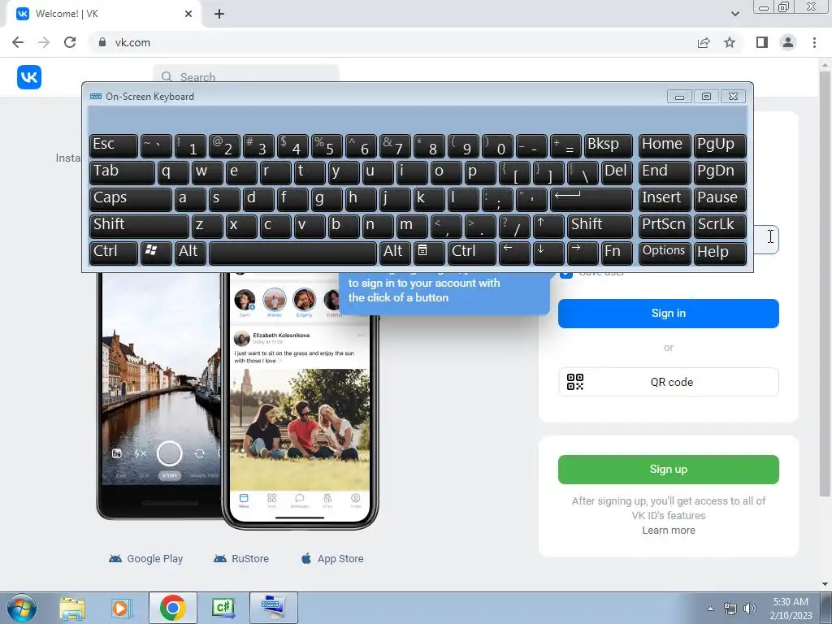
Task: Share this page icon in address bar
Action: (704, 42)
